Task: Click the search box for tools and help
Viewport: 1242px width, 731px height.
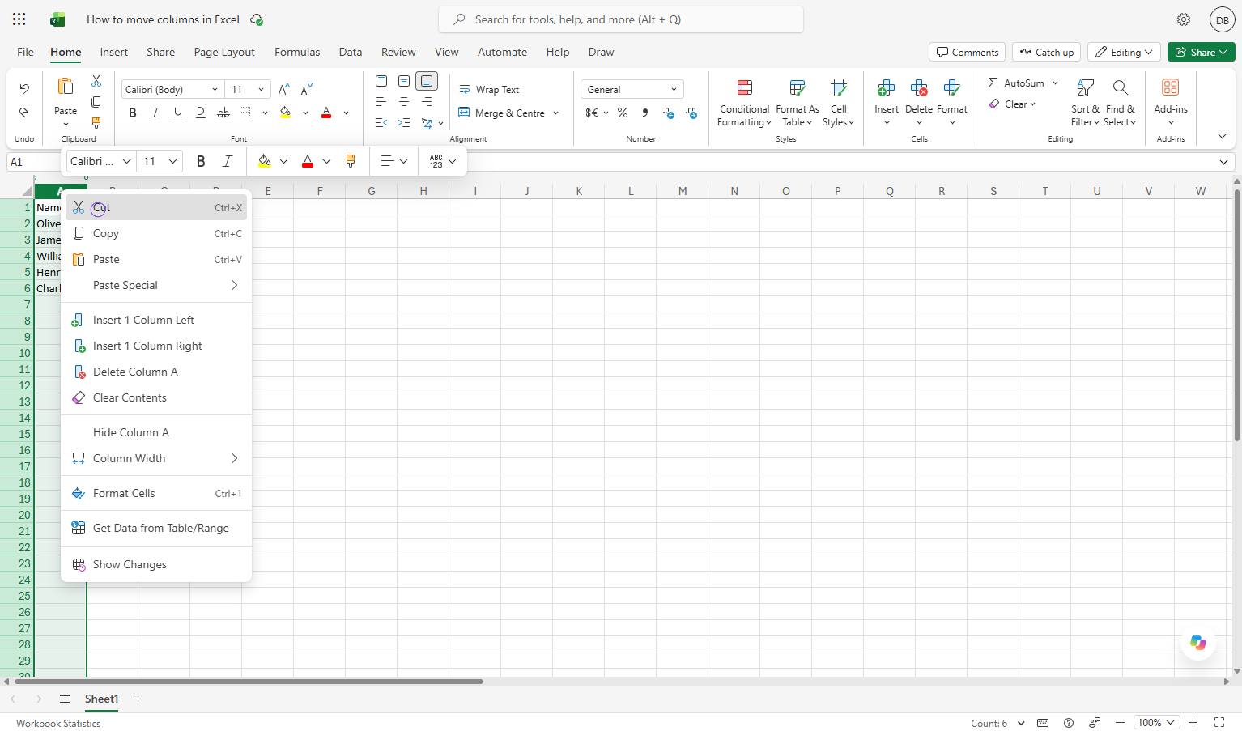Action: [621, 19]
